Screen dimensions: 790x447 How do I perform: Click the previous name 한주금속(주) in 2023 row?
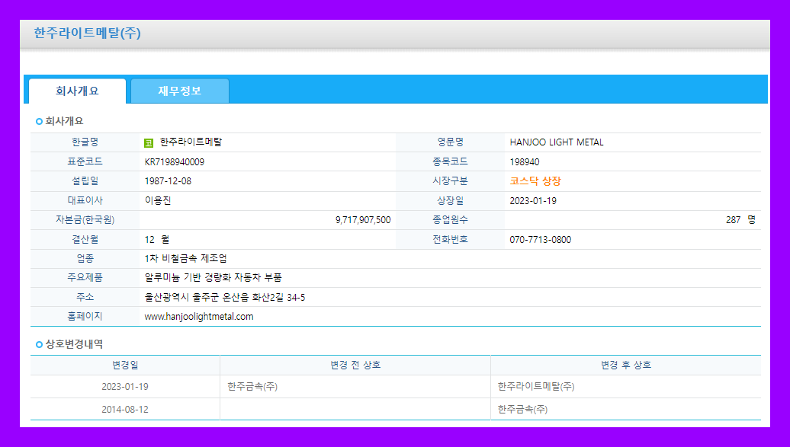(x=252, y=387)
